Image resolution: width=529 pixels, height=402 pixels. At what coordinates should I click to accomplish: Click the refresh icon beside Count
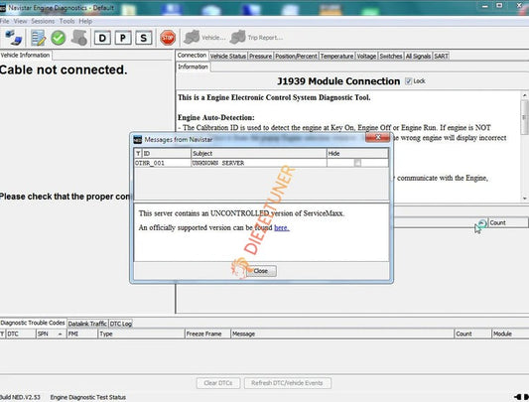(x=482, y=222)
